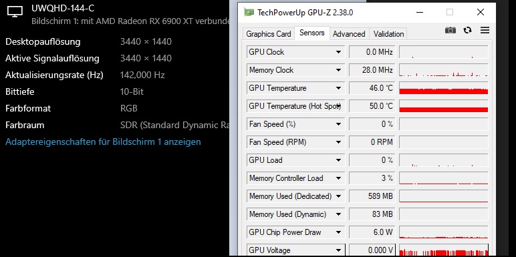Viewport: 516px width, 257px height.
Task: Click the GPU Temperature value 46.0 °C
Action: (x=372, y=88)
